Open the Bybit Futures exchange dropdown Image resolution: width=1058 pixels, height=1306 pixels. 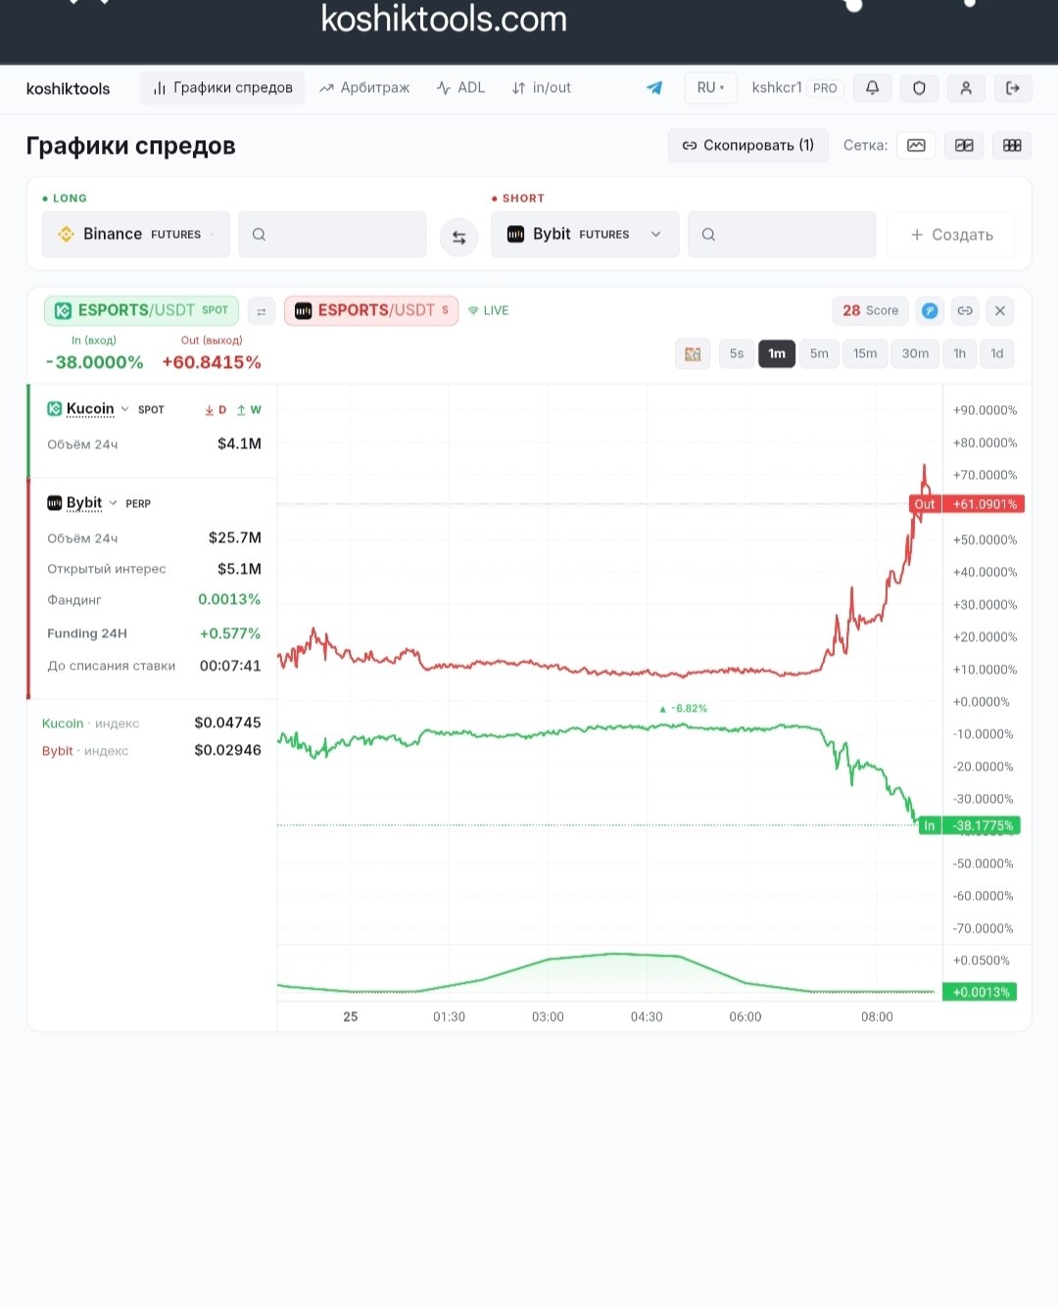tap(585, 234)
